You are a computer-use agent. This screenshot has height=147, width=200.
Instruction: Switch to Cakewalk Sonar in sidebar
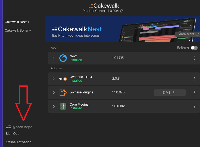click(16, 31)
